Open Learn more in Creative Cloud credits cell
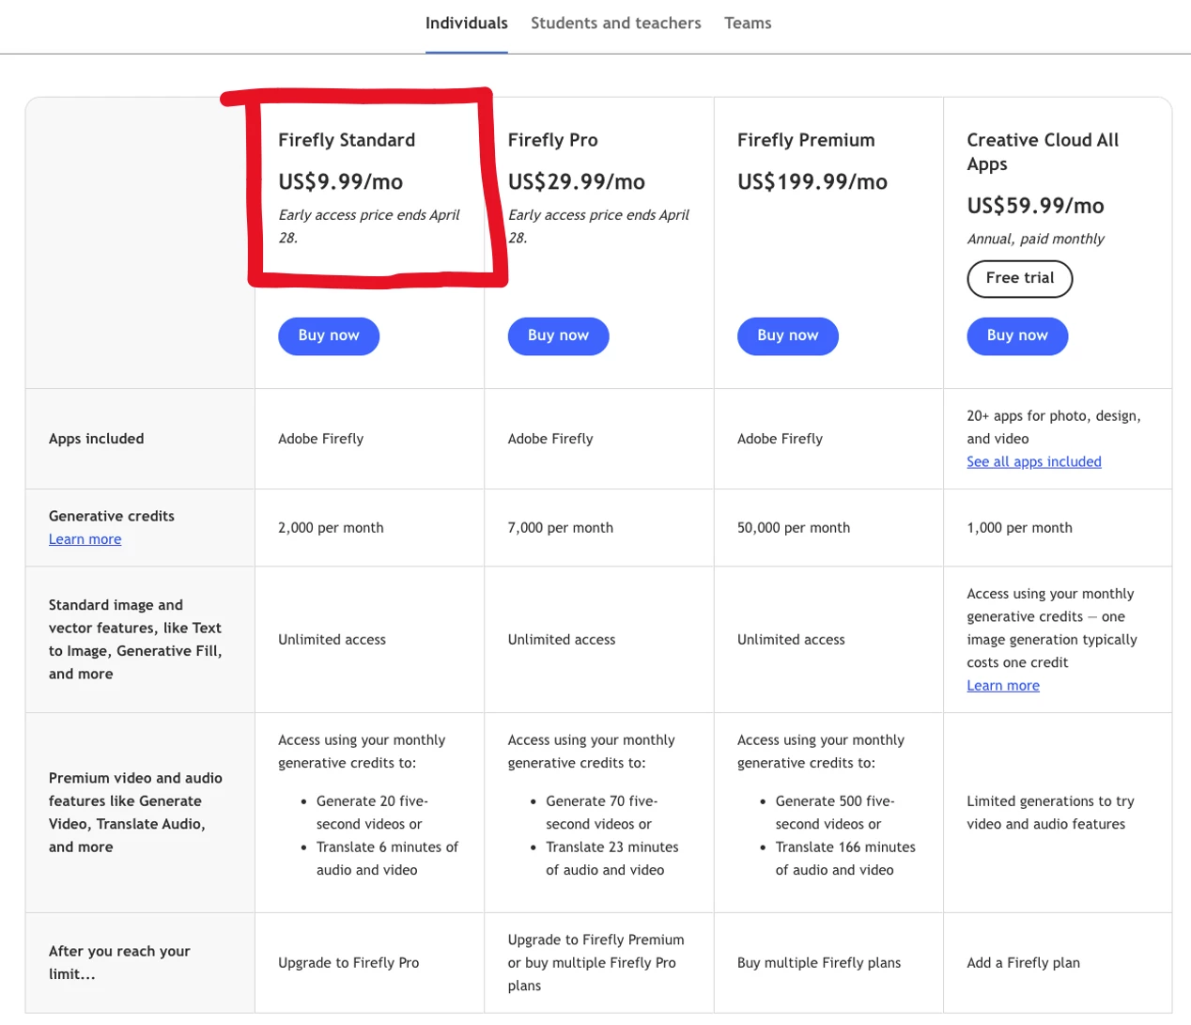This screenshot has width=1191, height=1025. 1003,686
